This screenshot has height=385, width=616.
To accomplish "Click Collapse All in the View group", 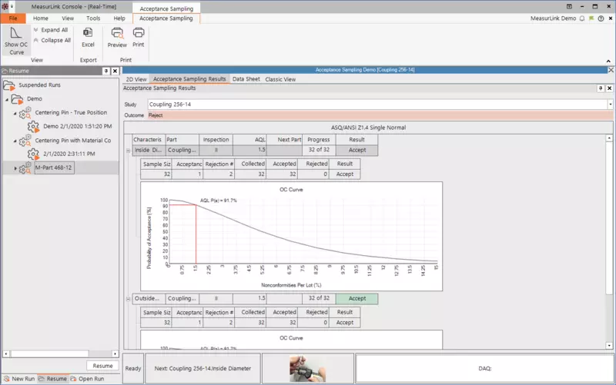I will coord(52,40).
